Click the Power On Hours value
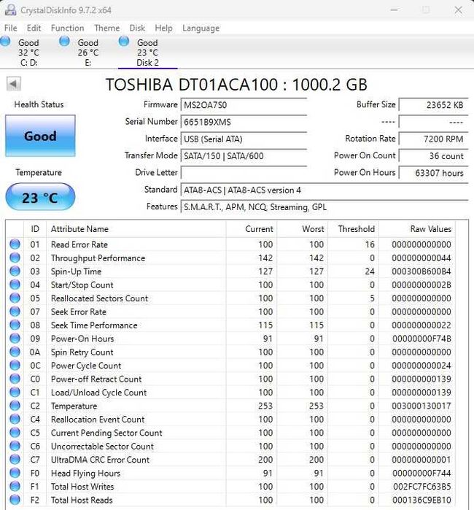Screen dimensions: 474x510 click(x=433, y=173)
